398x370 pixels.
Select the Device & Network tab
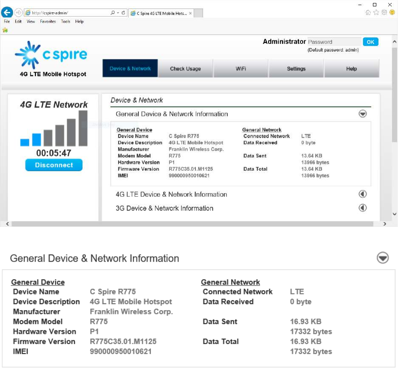(130, 68)
